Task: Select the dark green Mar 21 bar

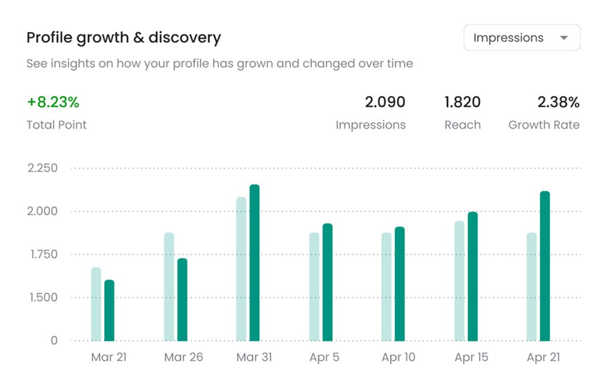Action: point(109,310)
